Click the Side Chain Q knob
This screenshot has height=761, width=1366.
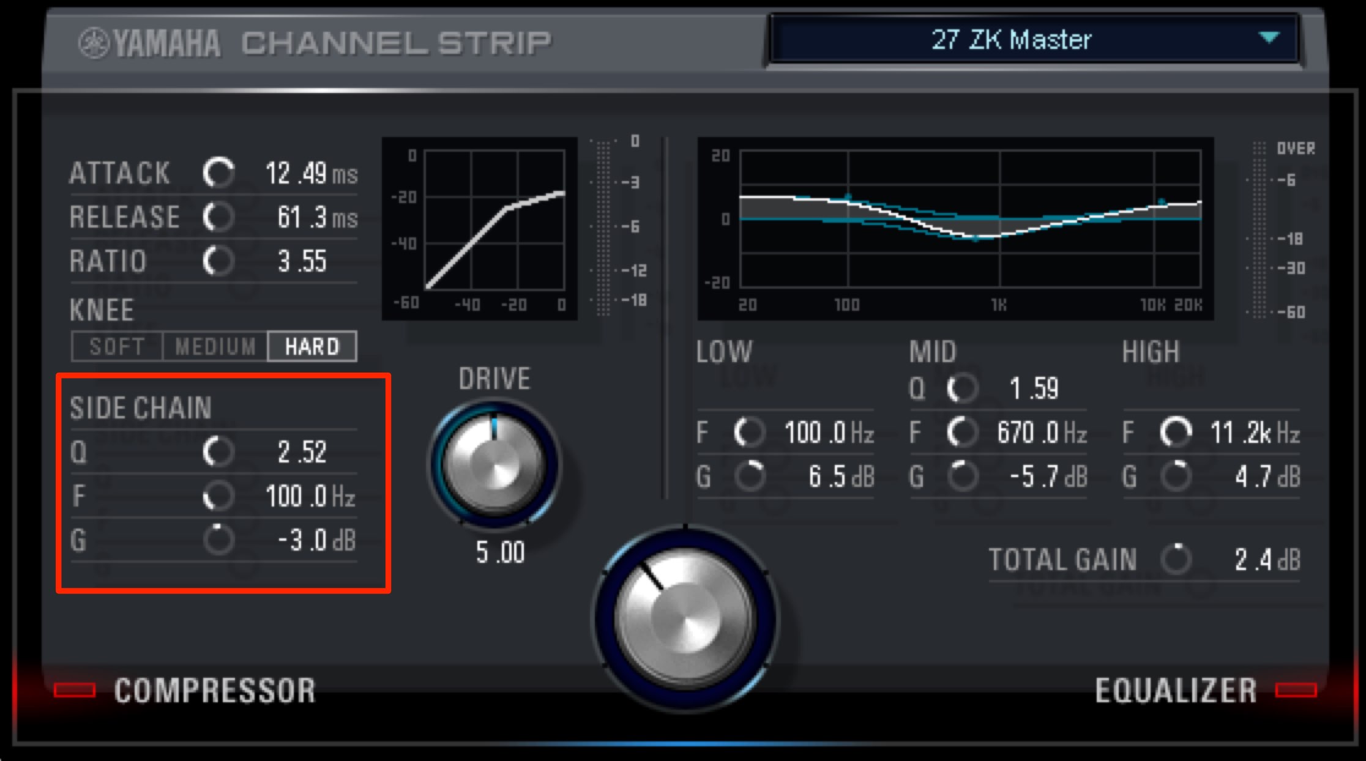[x=218, y=452]
